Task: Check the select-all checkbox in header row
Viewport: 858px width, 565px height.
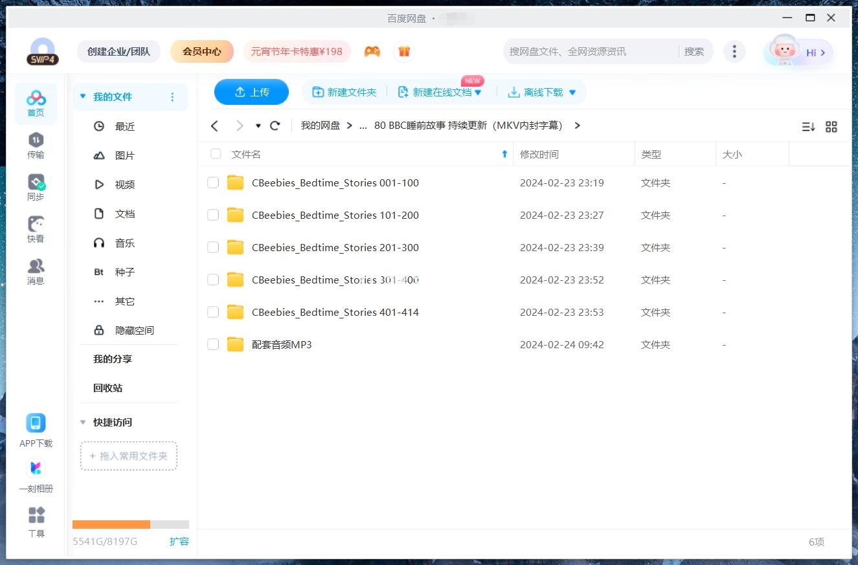Action: 215,154
